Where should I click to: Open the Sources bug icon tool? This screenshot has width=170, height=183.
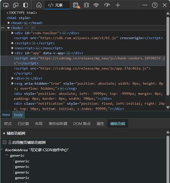(x=86, y=5)
